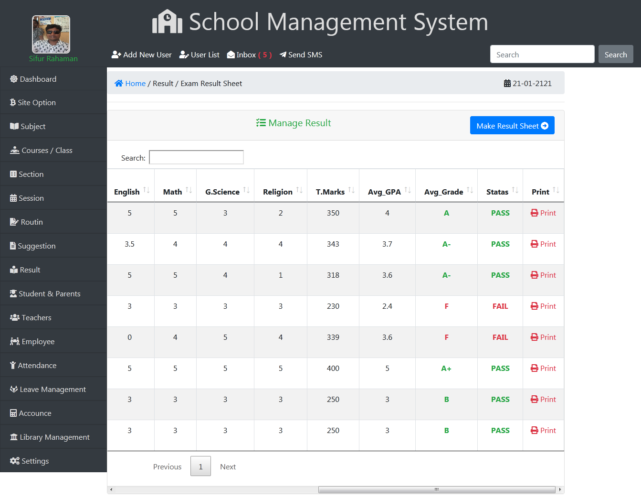Image resolution: width=641 pixels, height=499 pixels.
Task: Go to the Attendance menu item
Action: click(37, 365)
